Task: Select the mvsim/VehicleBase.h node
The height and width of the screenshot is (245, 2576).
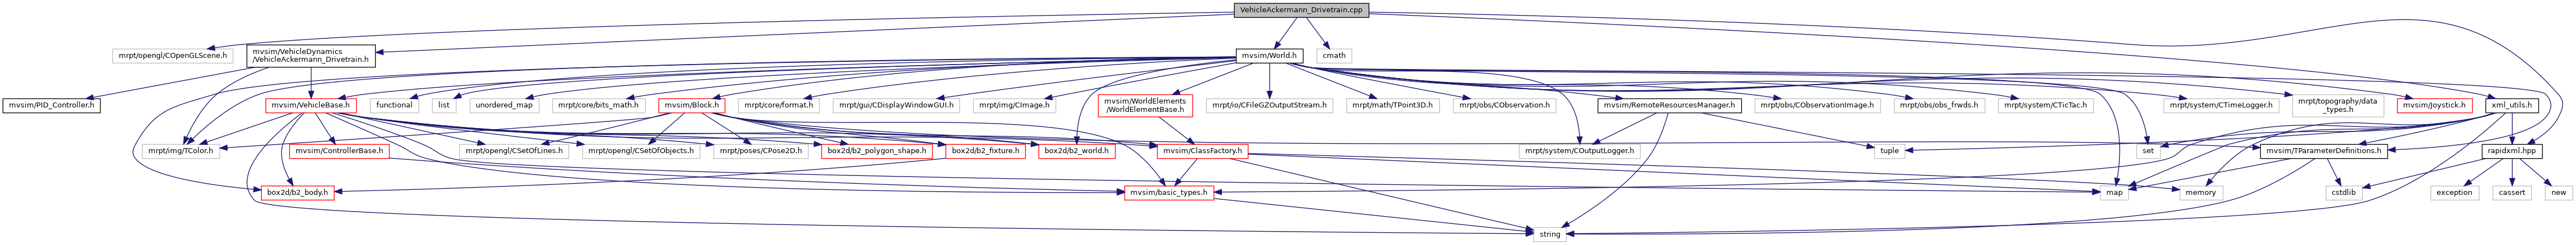Action: click(309, 104)
